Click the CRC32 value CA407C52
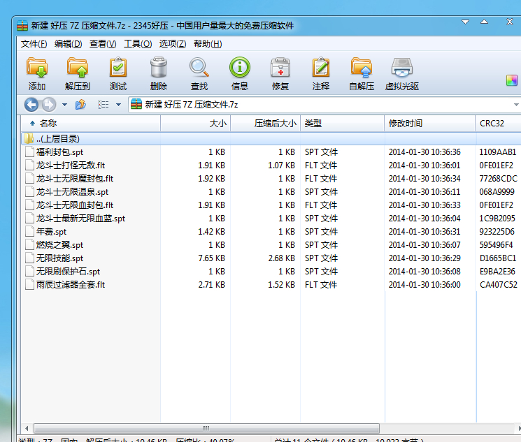 (x=499, y=285)
